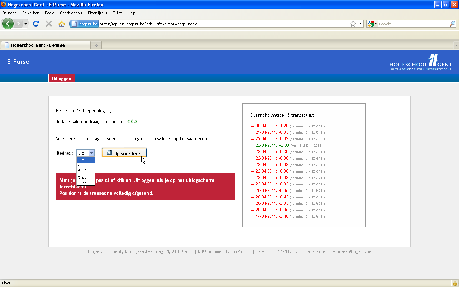Open the Bewerken menu
459x287 pixels.
[31, 13]
